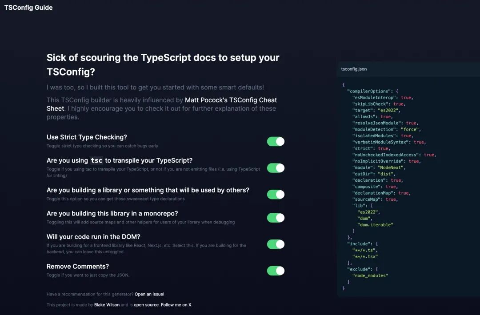Viewport: 480px width, 315px height.
Task: Click the "outDir": "dist" line
Action: point(373,174)
